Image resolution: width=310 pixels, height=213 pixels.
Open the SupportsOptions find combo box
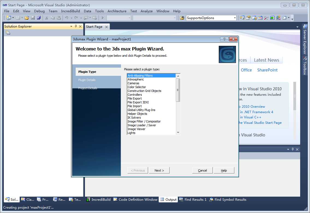211,18
